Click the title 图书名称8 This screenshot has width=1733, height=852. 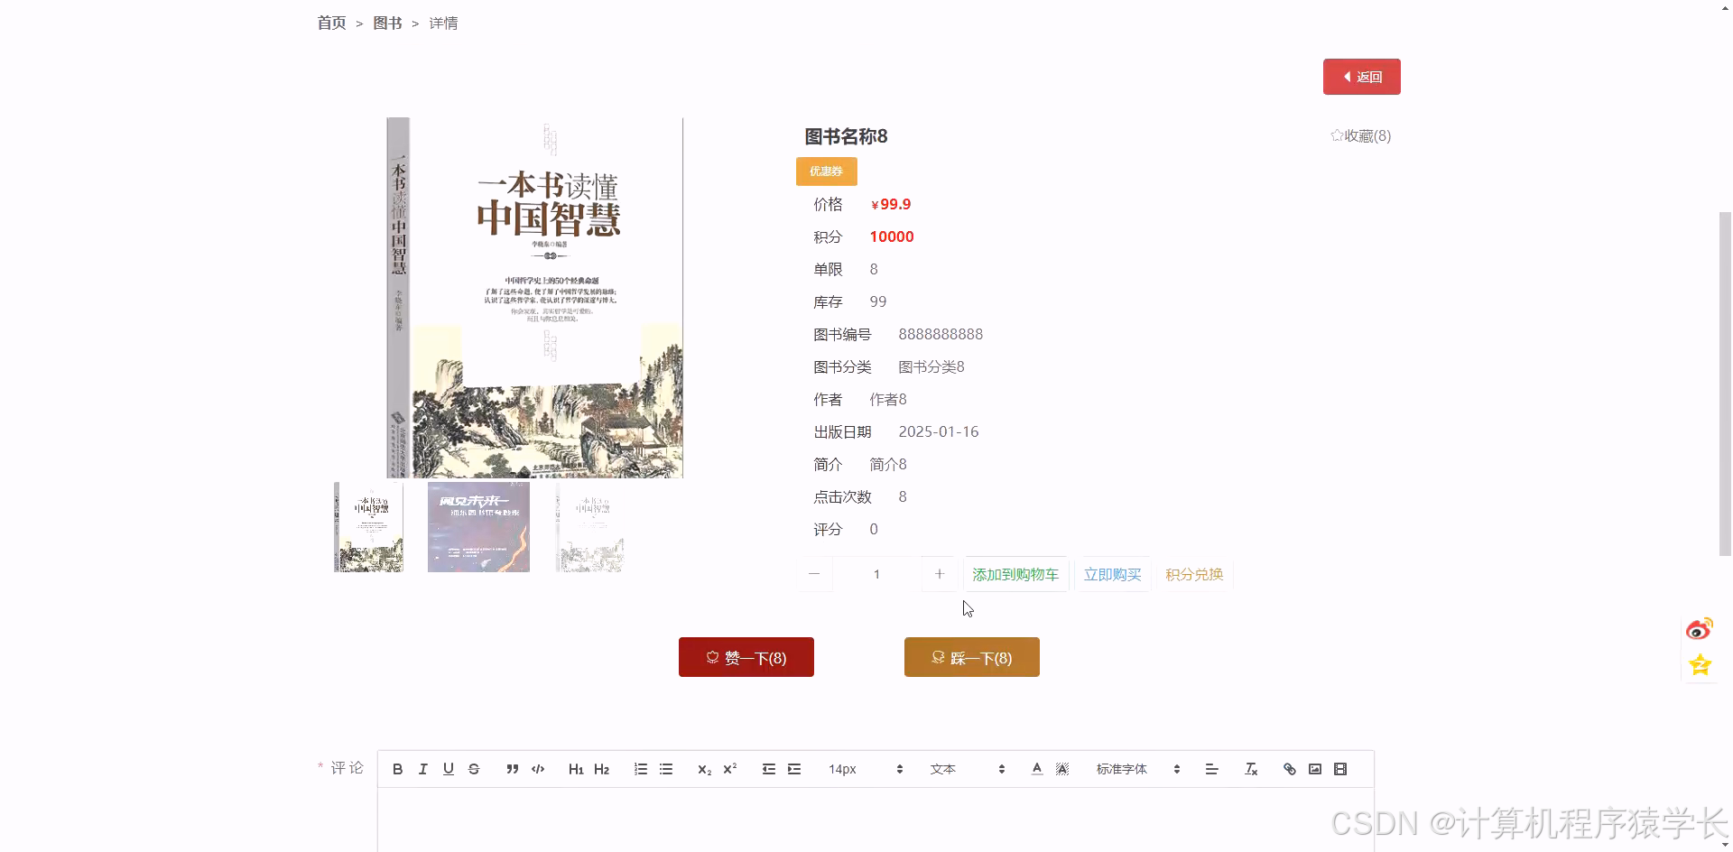point(846,136)
